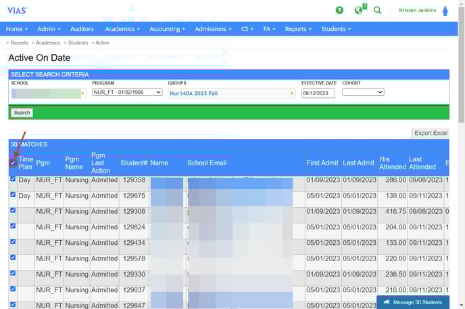This screenshot has width=465, height=309.
Task: Uncheck the checkbox for student 129308
Action: 13,210
